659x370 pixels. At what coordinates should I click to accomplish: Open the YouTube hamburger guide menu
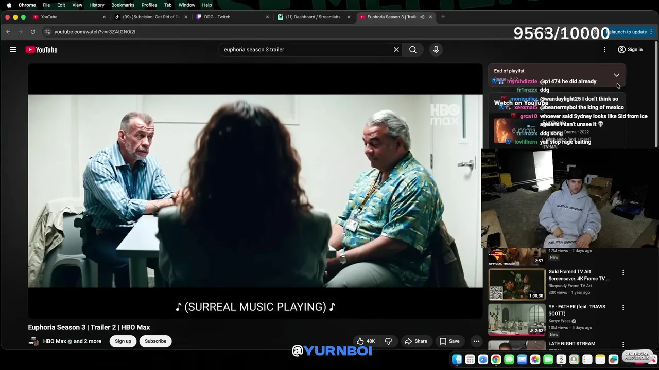coord(13,50)
